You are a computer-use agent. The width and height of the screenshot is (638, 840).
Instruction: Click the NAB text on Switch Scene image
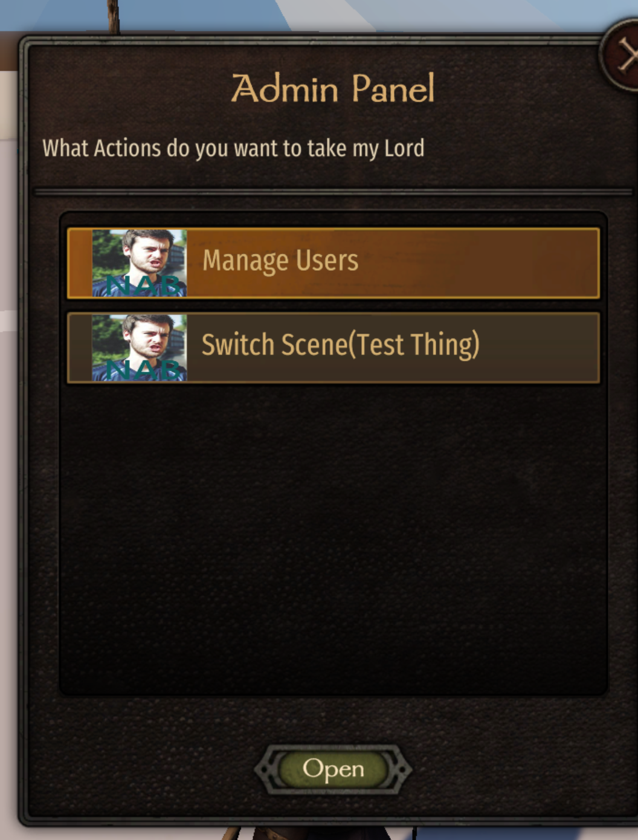(144, 370)
